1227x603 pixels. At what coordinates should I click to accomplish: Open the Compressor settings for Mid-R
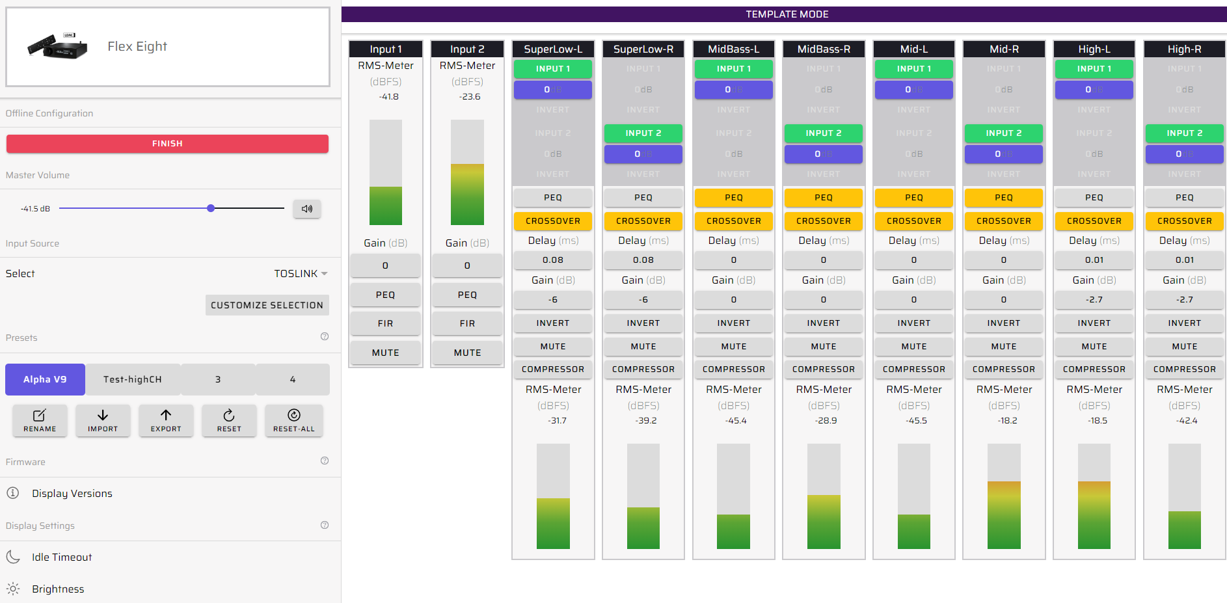[1003, 369]
